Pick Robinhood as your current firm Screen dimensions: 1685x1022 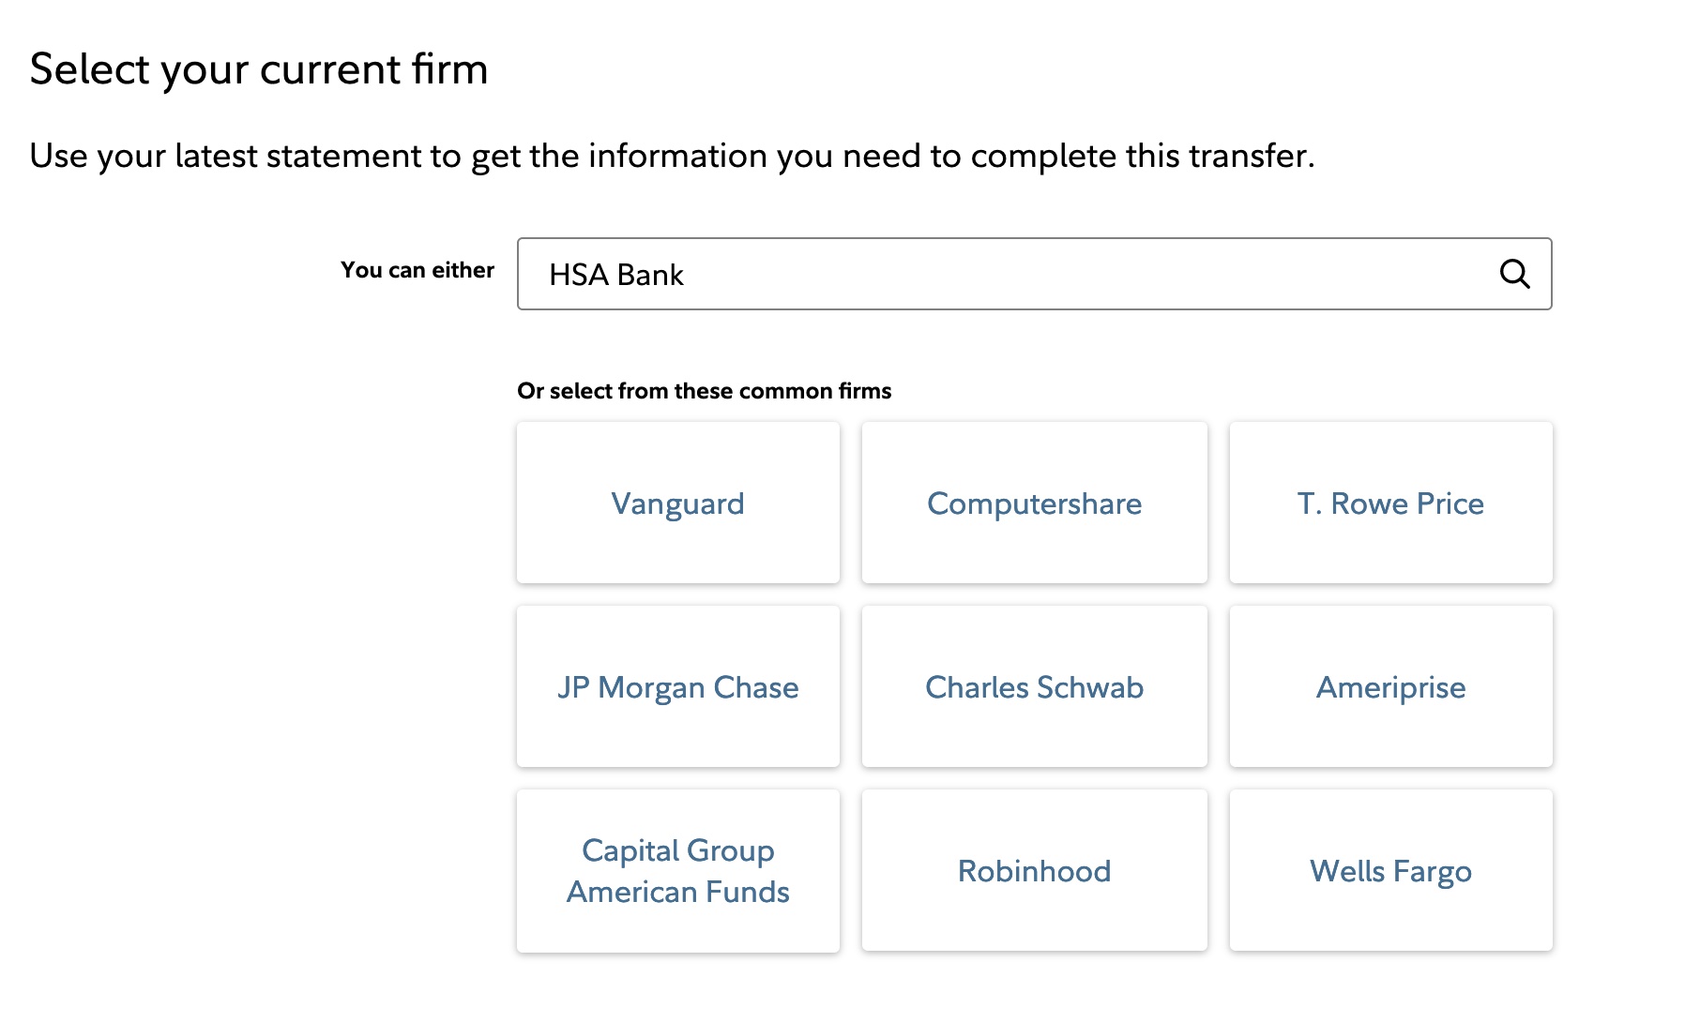[x=1033, y=870]
